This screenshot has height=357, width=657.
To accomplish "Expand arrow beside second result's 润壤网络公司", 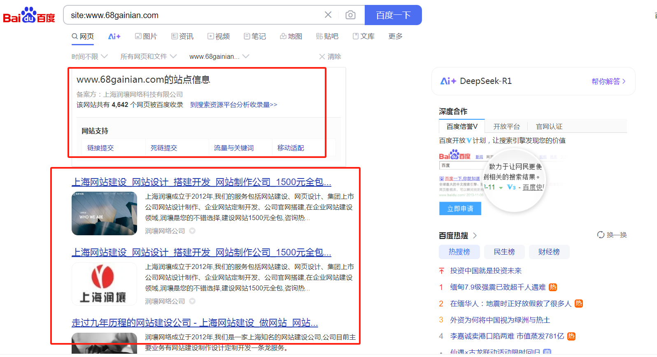I will click(192, 301).
